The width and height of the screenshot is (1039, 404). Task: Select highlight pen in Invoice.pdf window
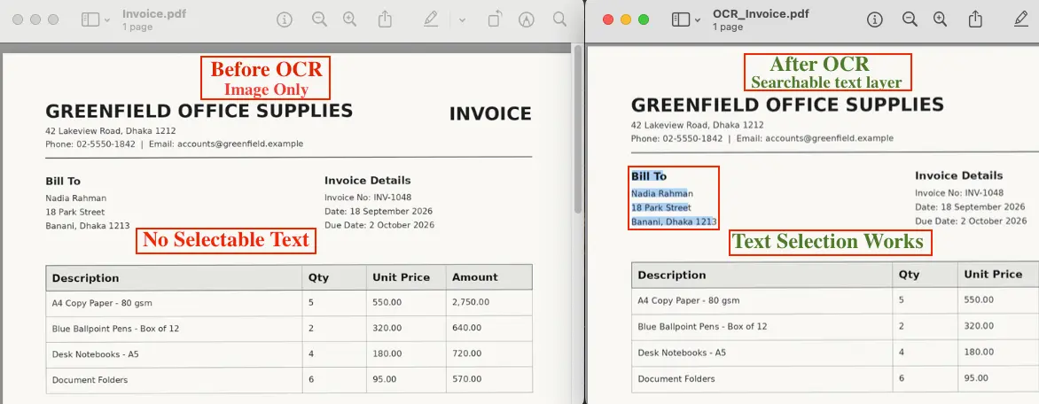tap(431, 19)
